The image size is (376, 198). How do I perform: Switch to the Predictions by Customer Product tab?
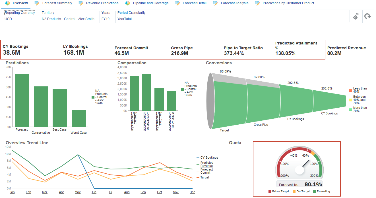pos(284,3)
